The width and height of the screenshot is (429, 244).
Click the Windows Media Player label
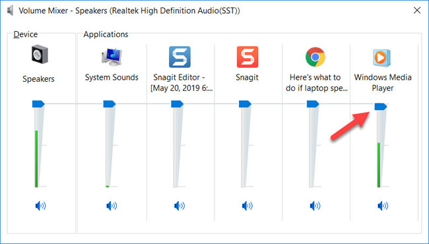[383, 83]
